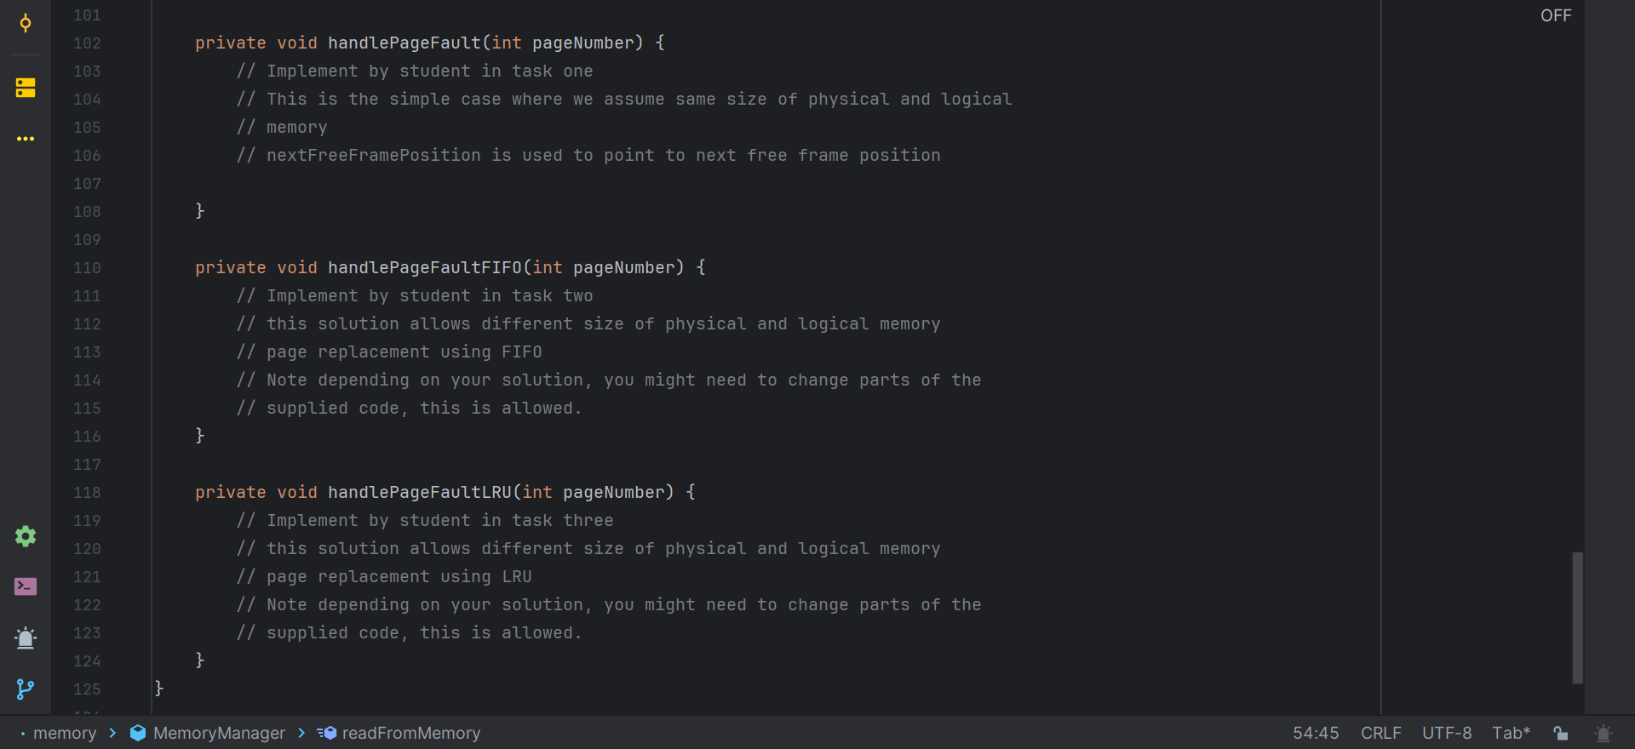Open the Git branches tool window
1635x749 pixels.
click(25, 689)
